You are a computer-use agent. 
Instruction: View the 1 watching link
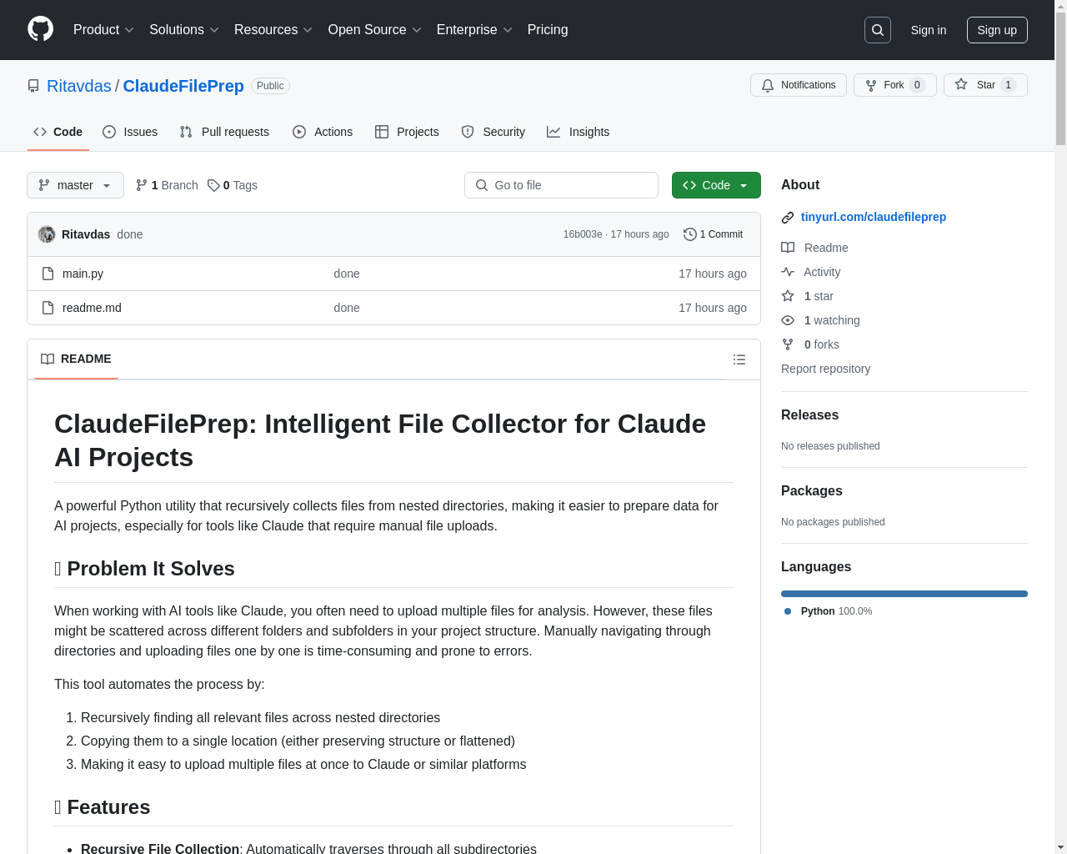click(x=820, y=320)
